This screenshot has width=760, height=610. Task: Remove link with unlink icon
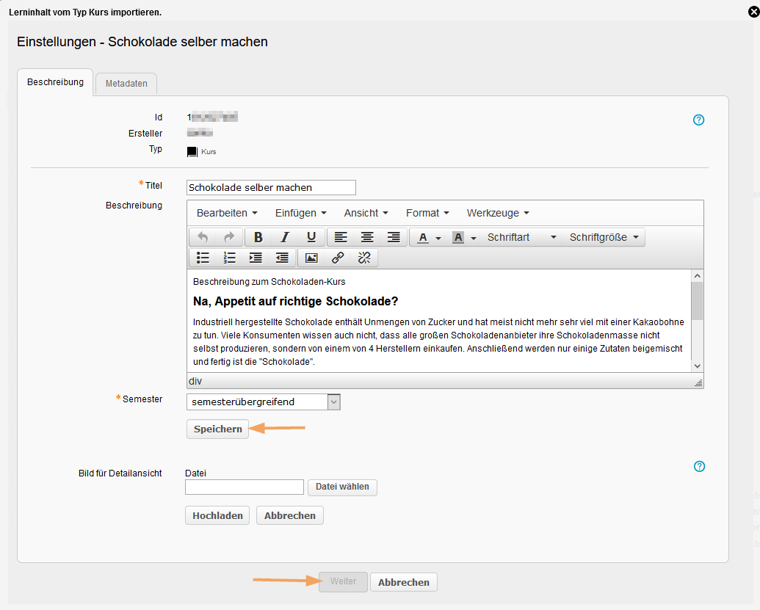364,258
